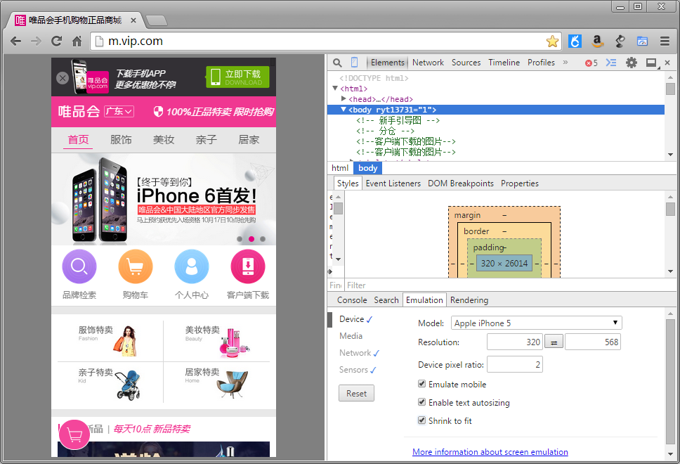Open the Model device dropdown
680x464 pixels.
tap(537, 323)
